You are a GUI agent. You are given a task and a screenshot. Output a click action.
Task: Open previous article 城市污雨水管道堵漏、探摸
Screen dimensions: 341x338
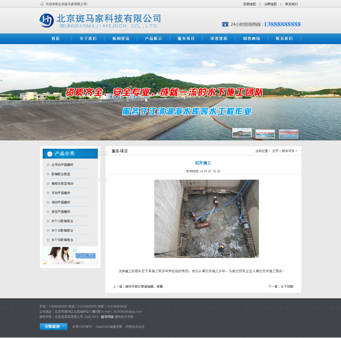pos(144,287)
